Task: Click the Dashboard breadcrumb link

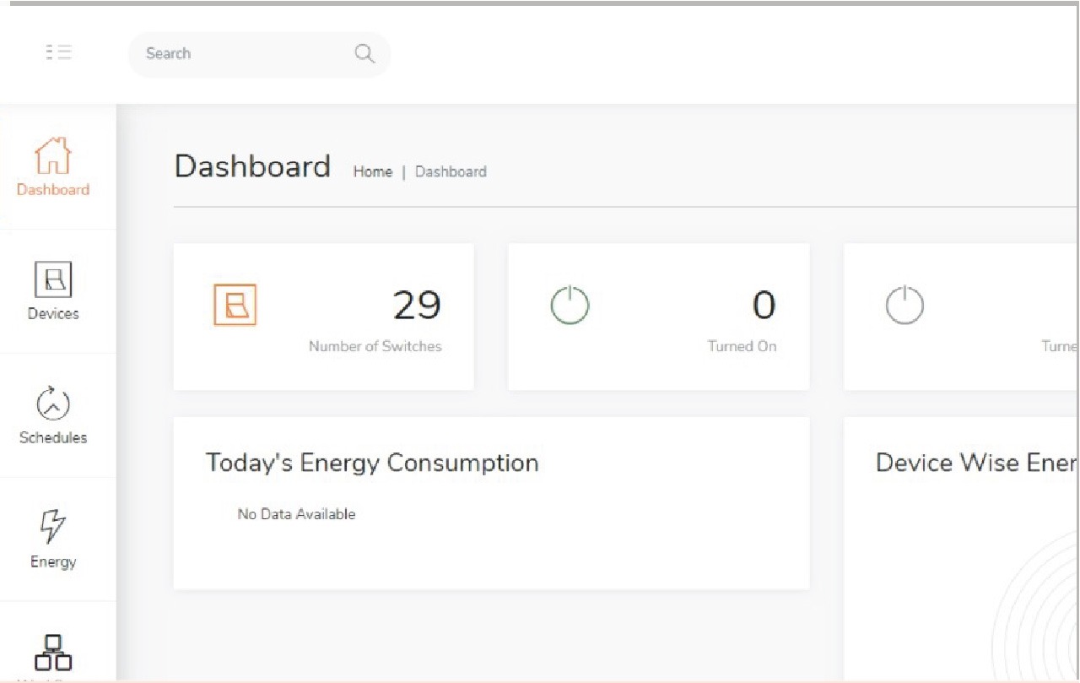Action: [451, 171]
